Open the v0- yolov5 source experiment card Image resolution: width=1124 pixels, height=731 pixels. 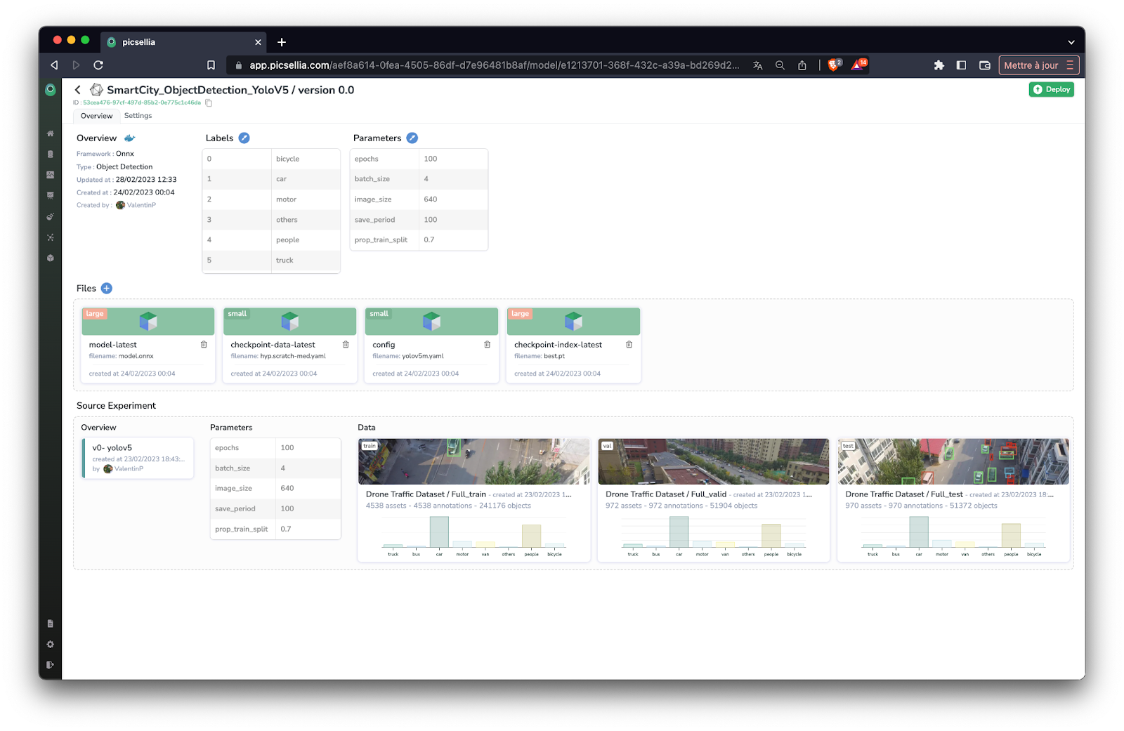click(138, 458)
